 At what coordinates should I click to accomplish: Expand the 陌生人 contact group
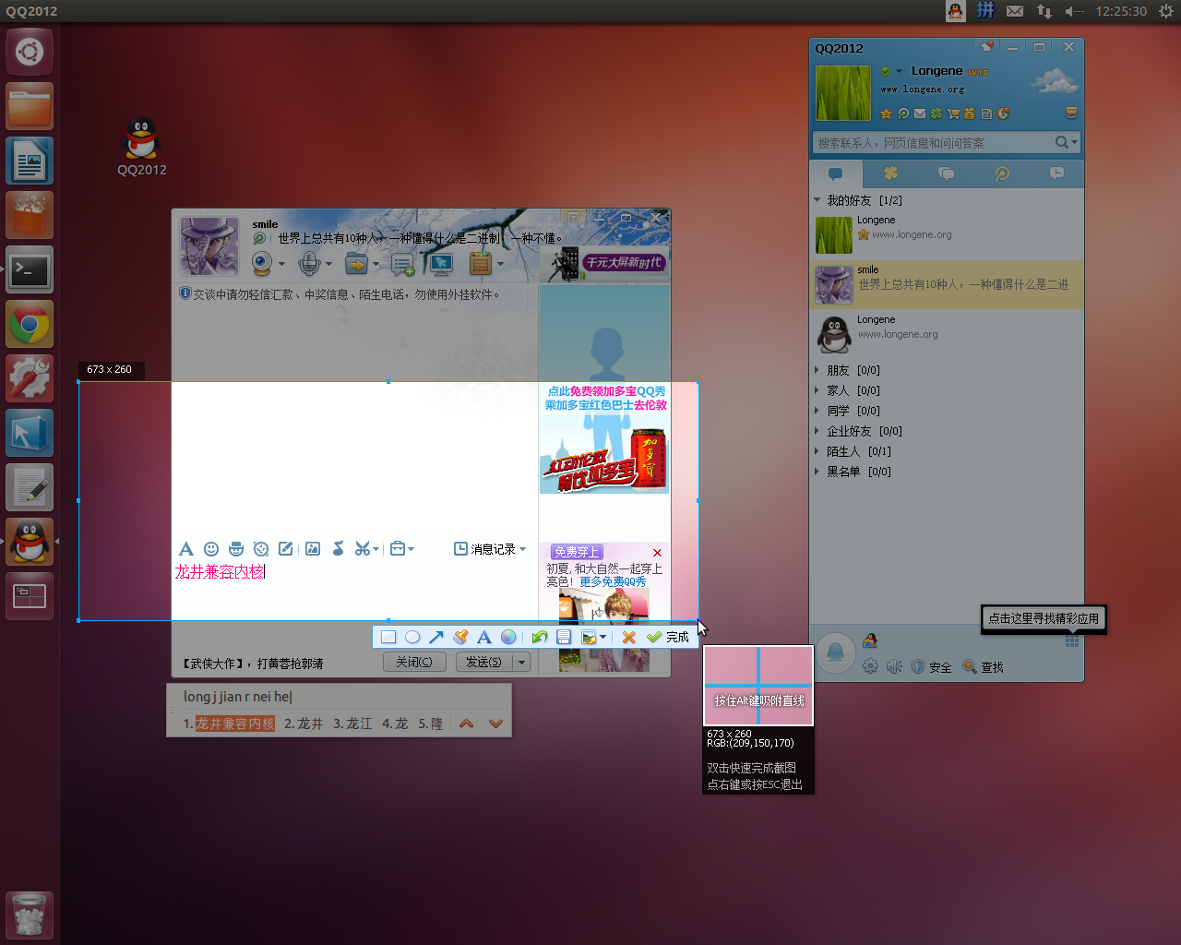tap(817, 451)
